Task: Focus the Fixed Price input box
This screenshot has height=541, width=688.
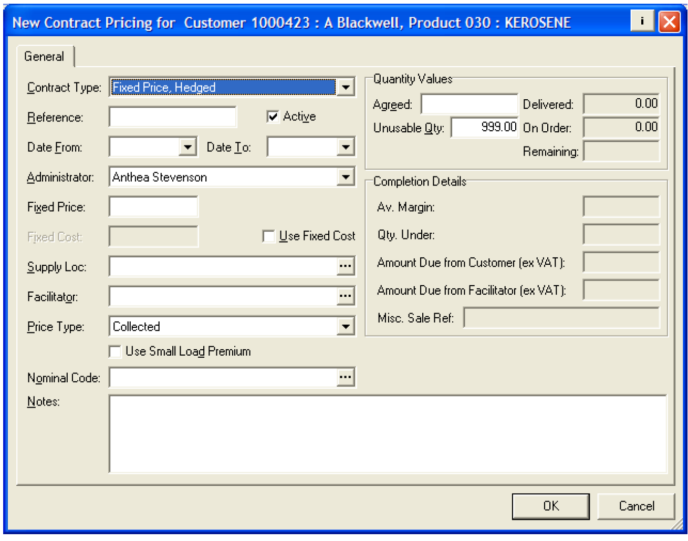Action: point(153,207)
